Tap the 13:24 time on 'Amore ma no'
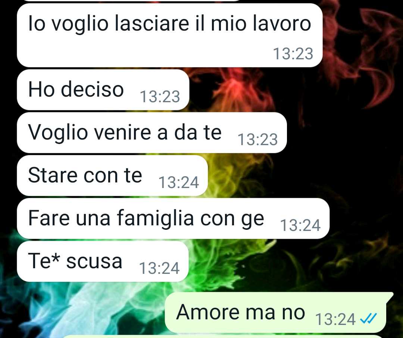 [335, 319]
